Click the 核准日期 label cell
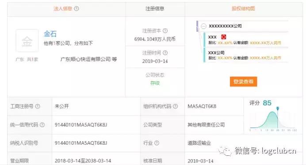This screenshot has height=165, width=306. [x=163, y=158]
